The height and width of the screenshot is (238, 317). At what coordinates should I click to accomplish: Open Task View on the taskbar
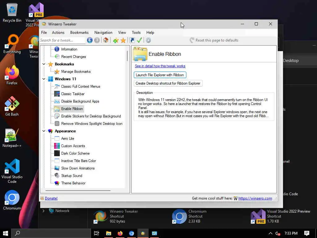97,233
